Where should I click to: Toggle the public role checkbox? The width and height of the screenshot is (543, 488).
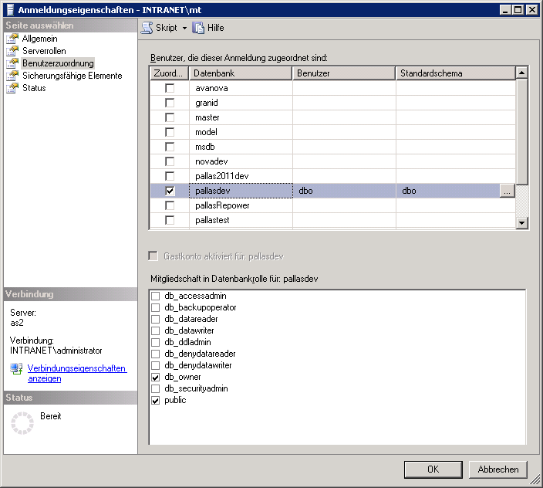[x=156, y=400]
